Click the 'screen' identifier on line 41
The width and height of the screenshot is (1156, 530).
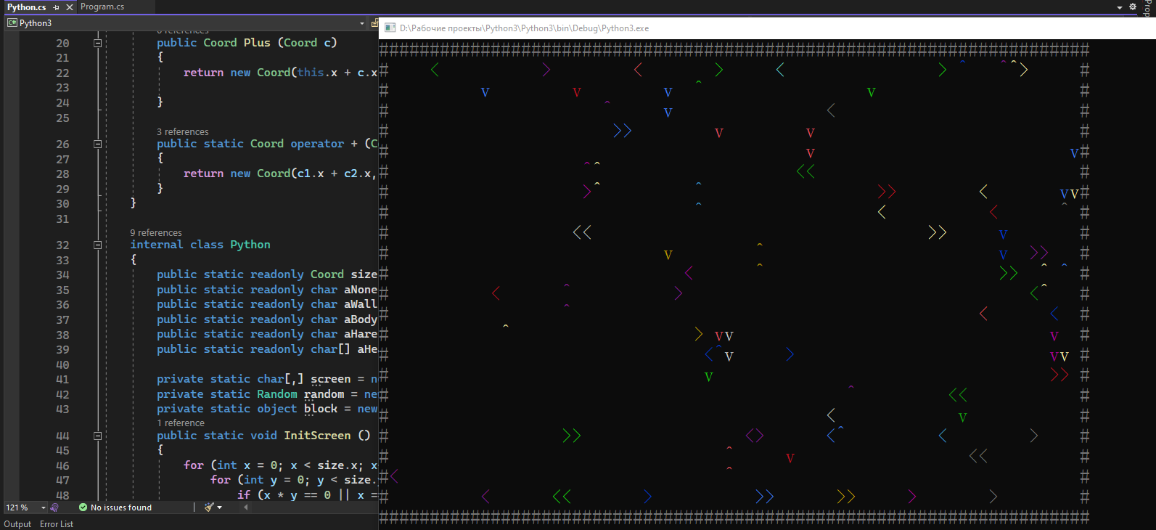click(331, 379)
